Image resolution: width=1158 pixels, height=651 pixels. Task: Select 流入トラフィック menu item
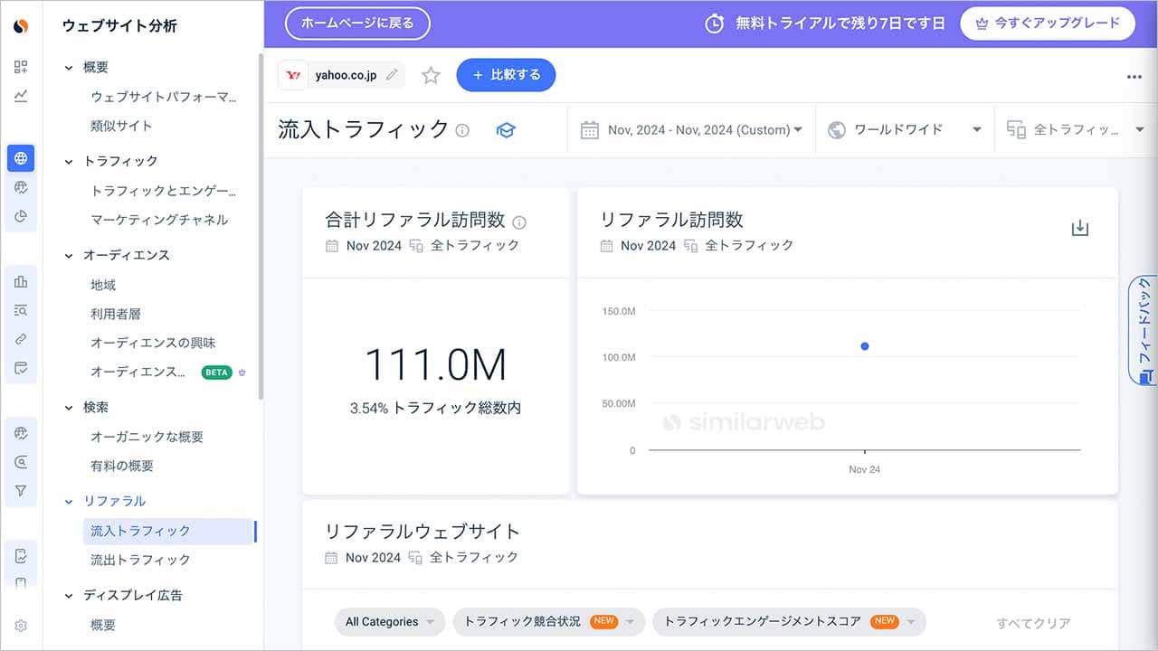[x=167, y=531]
